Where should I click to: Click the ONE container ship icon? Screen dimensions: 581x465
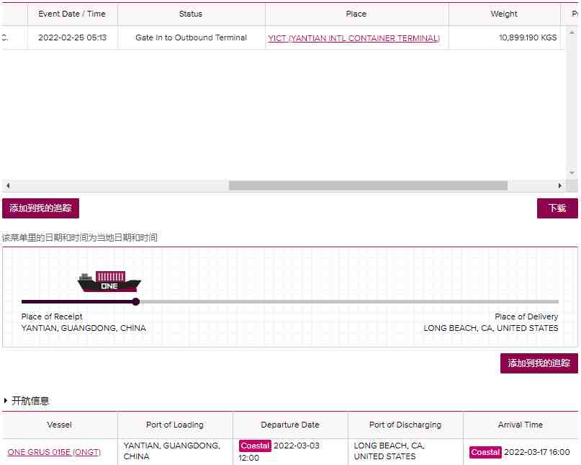[x=109, y=282]
